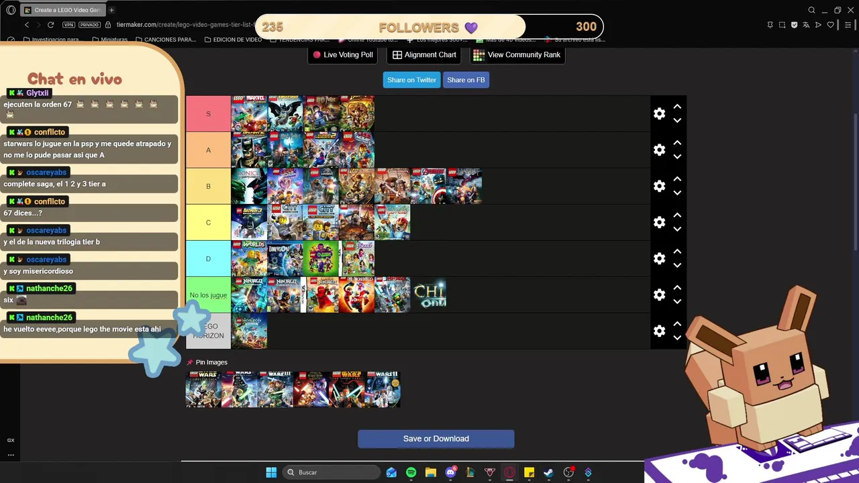Click Share on FB
859x483 pixels.
point(466,80)
